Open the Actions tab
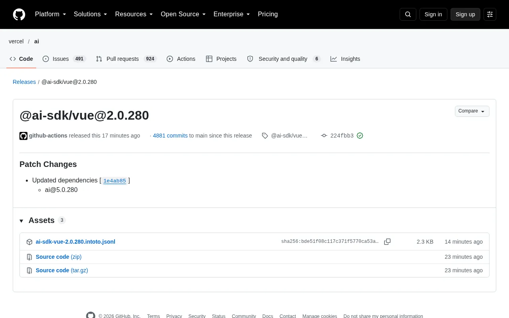 [x=181, y=59]
